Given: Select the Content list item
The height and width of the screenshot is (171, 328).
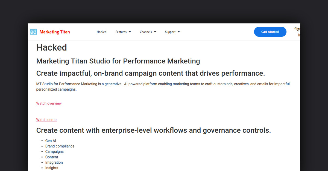Looking at the screenshot, I should coord(52,157).
